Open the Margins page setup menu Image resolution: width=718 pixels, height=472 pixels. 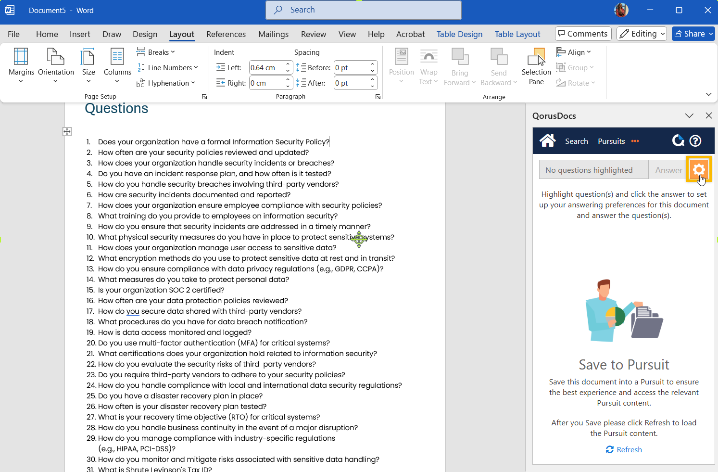point(21,65)
